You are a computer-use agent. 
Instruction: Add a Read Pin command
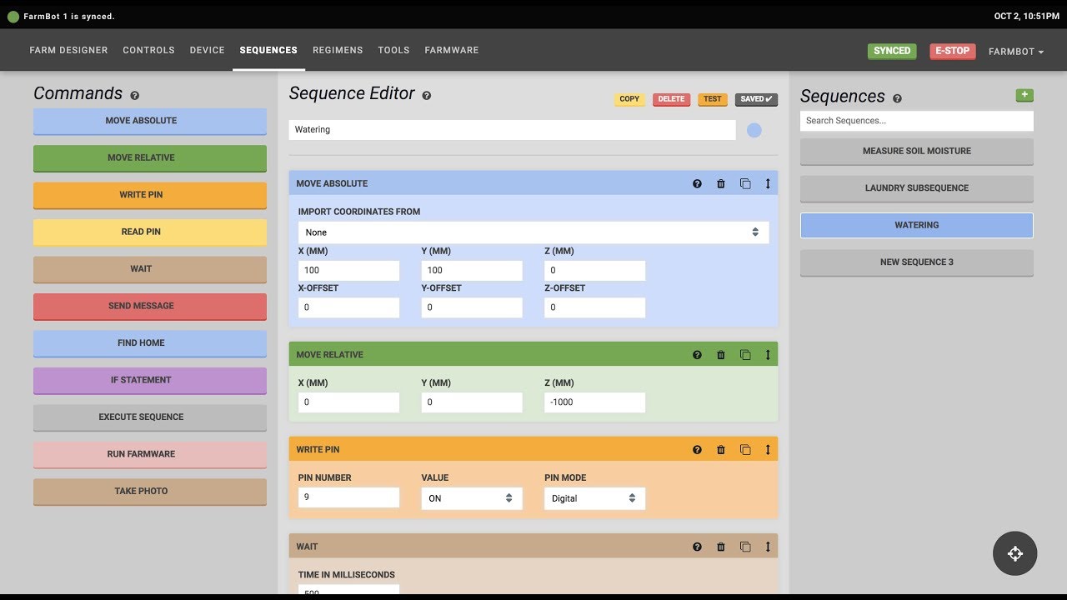point(150,232)
